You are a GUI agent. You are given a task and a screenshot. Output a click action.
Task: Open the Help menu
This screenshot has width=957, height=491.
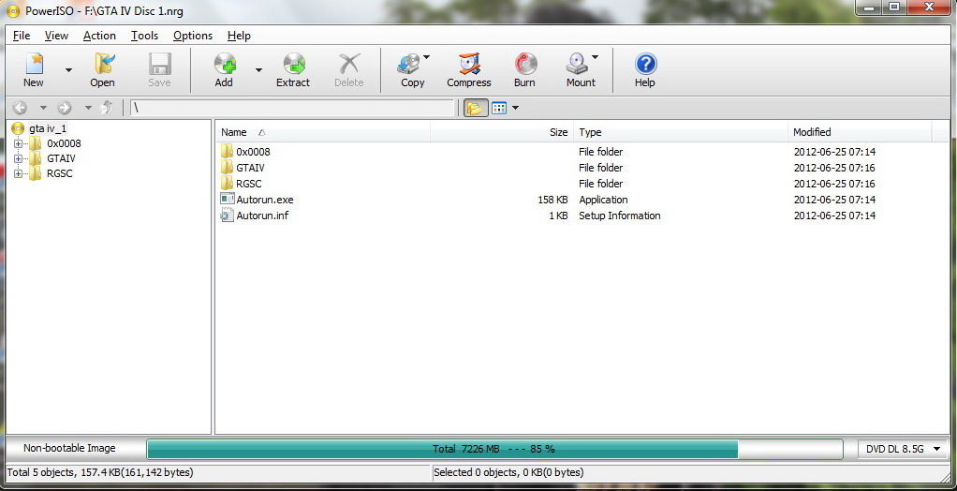239,36
